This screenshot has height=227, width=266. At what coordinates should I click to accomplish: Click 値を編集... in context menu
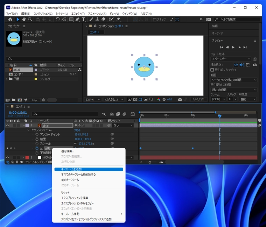point(89,151)
